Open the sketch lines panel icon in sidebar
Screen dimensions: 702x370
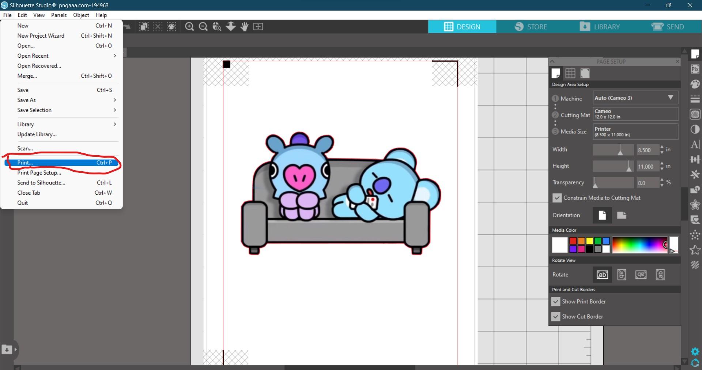(695, 265)
